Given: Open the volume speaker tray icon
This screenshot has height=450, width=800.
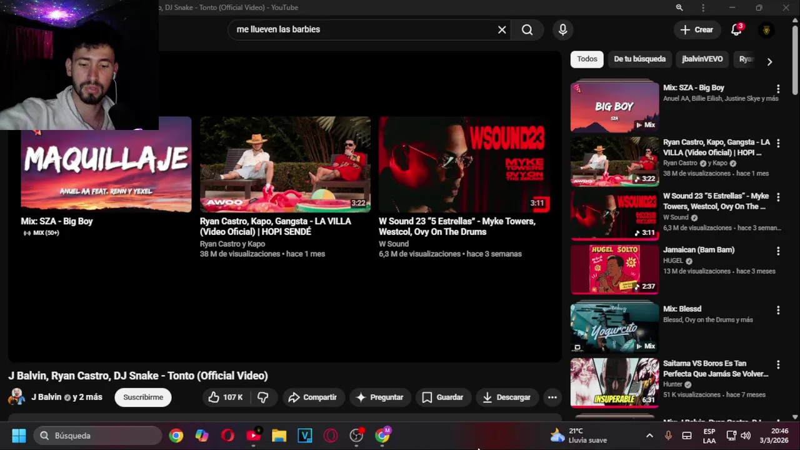Looking at the screenshot, I should pos(746,436).
